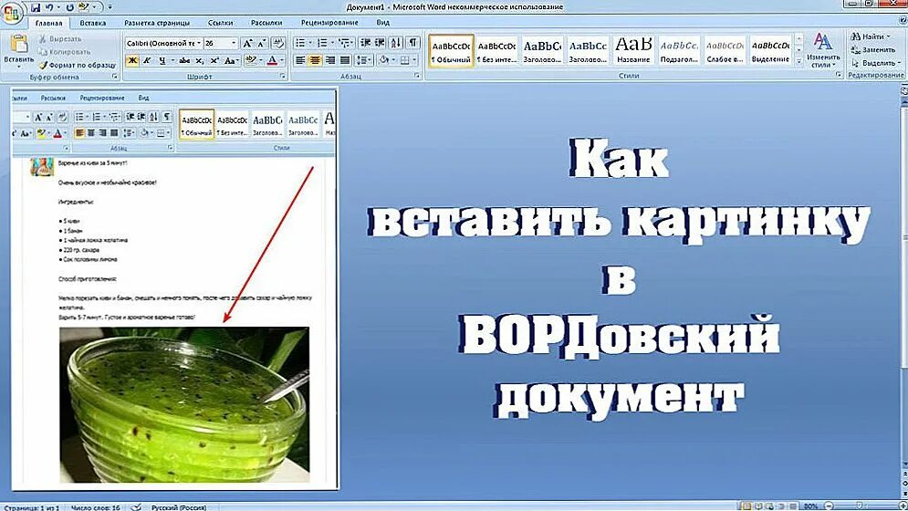
Task: Click spelling check icon in status bar
Action: tap(136, 507)
